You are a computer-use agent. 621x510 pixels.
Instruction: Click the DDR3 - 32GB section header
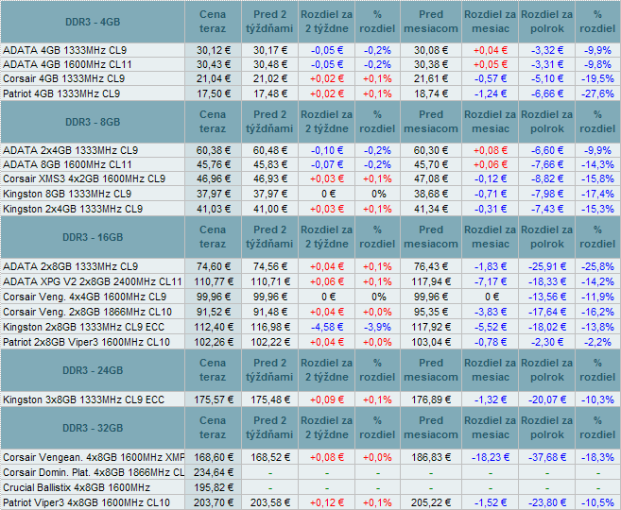(x=93, y=428)
